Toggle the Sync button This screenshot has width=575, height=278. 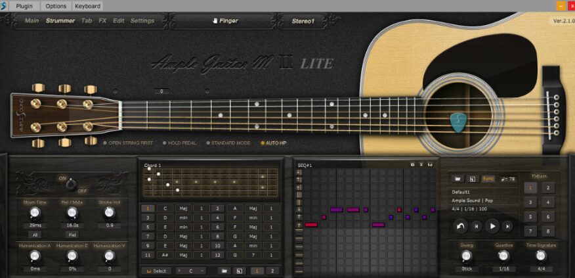tap(488, 178)
